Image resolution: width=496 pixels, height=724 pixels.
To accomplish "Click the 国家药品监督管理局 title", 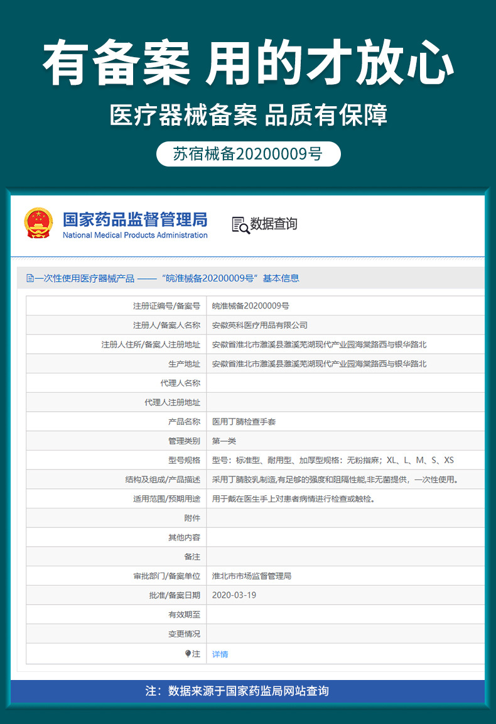I will (135, 220).
